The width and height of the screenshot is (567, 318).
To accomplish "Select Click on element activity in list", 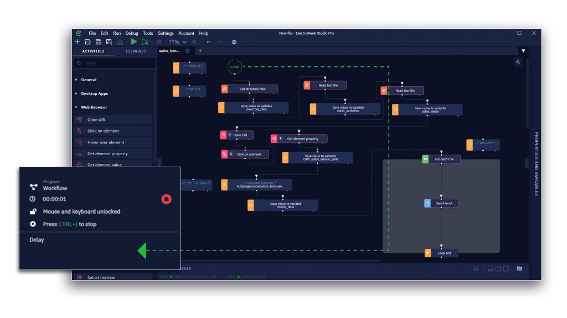I will tap(113, 131).
